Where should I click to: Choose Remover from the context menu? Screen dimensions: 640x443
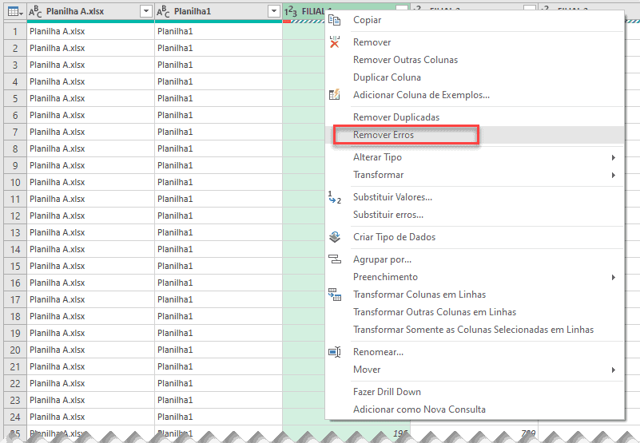point(475,42)
